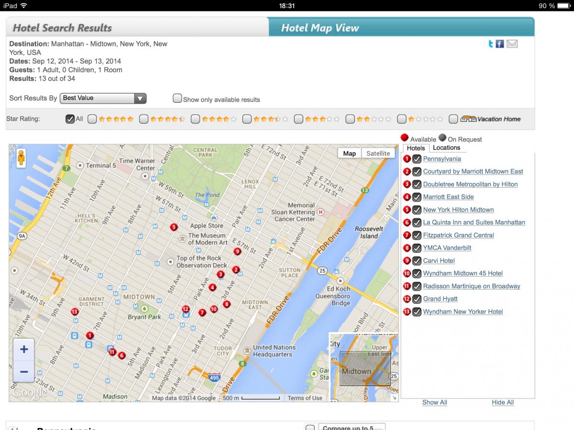574x430 pixels.
Task: Open Wyndham Midtown 45 Hotel link
Action: click(463, 274)
